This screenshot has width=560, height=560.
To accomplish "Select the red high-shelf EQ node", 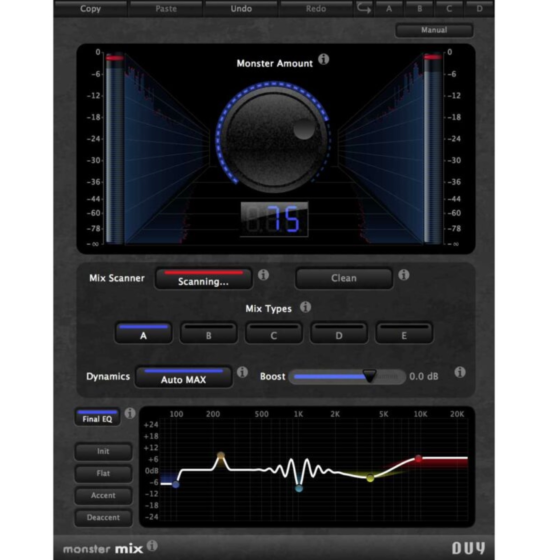I will coord(418,458).
